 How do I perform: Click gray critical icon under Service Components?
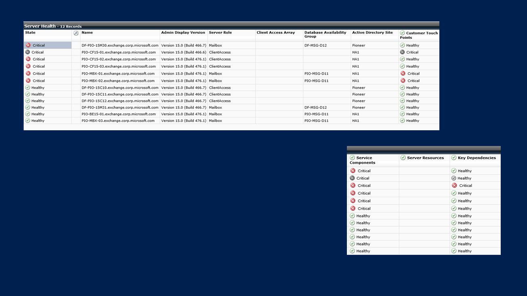pos(352,178)
